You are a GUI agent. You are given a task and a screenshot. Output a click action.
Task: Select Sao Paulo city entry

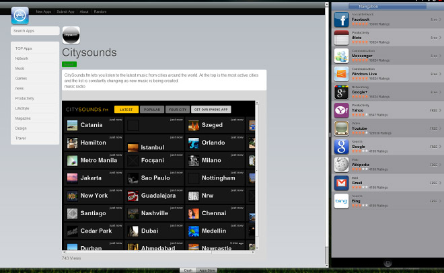point(154,178)
